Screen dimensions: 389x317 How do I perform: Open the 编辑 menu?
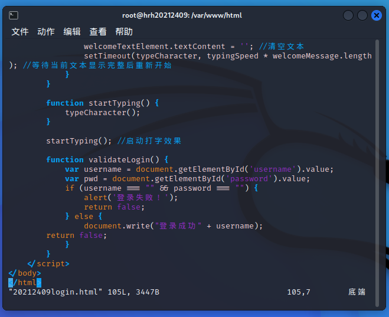[72, 32]
